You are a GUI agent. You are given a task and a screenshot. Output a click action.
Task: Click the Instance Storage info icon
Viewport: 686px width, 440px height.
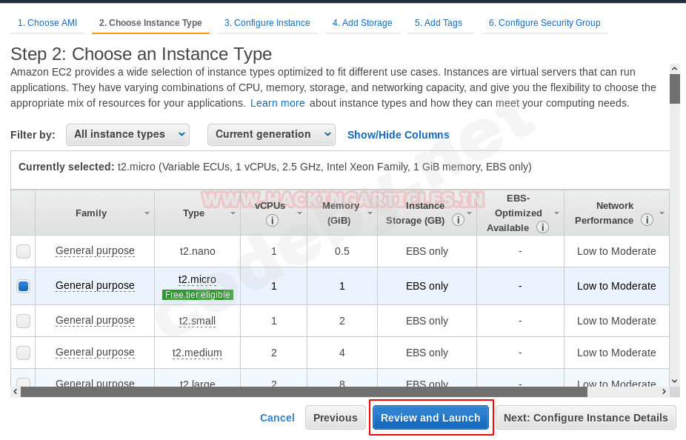458,220
